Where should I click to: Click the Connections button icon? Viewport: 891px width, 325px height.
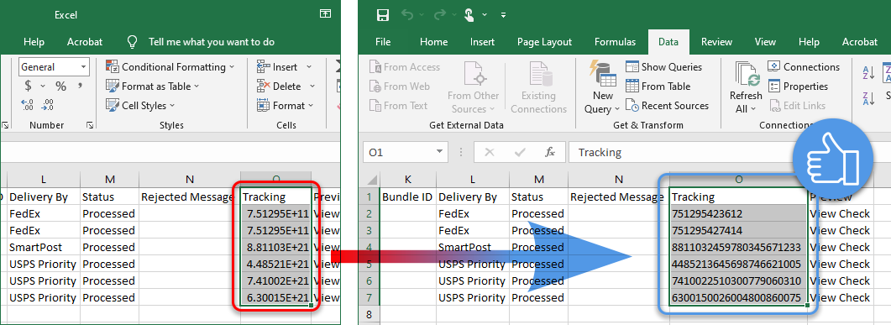[x=773, y=67]
